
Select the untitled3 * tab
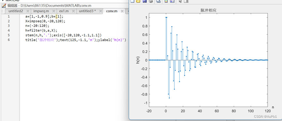point(87,11)
